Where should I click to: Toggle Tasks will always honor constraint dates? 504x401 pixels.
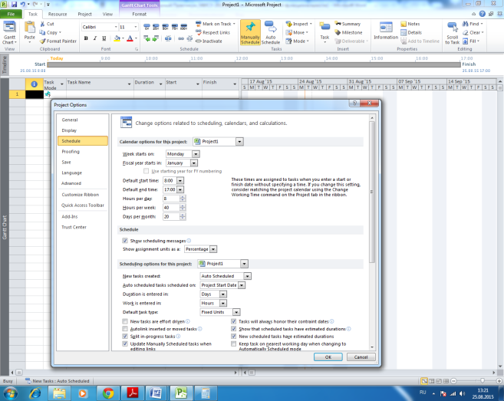[x=234, y=321]
